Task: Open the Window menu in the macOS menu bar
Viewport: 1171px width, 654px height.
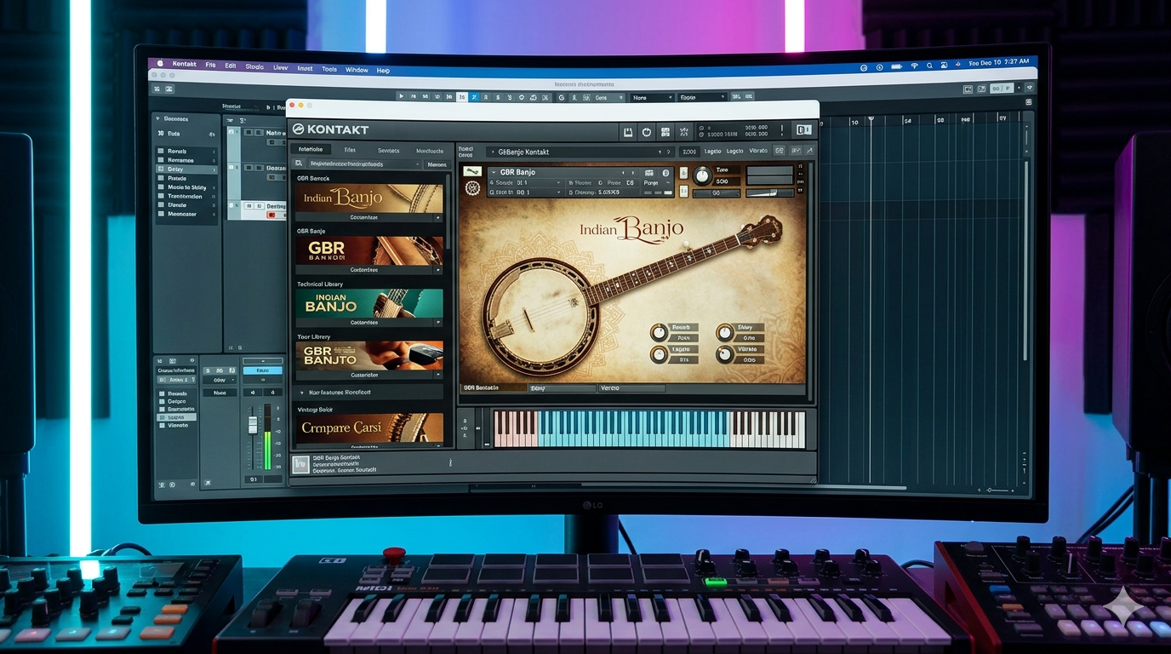Action: point(357,70)
